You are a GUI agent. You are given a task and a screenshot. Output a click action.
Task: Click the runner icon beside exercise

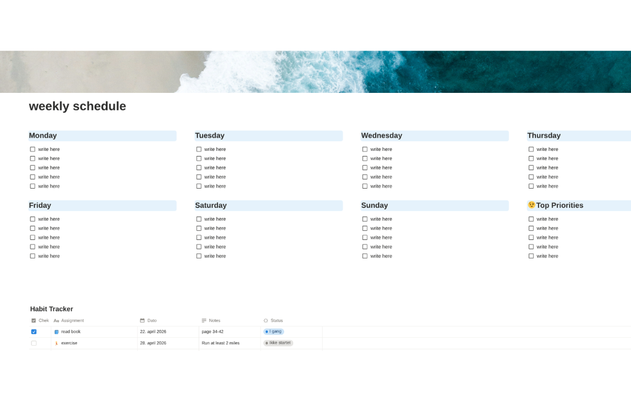56,343
